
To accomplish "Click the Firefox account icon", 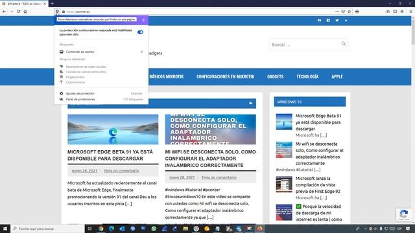I will click(x=402, y=12).
